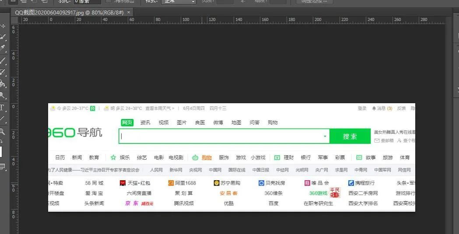Click the 调整边缘 Refine Edge button
The height and width of the screenshot is (234, 459).
[x=314, y=1]
